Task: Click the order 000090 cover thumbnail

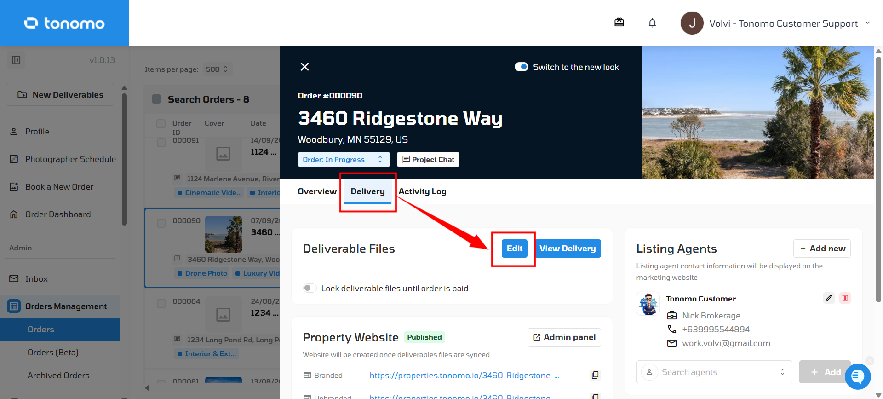Action: click(x=224, y=234)
